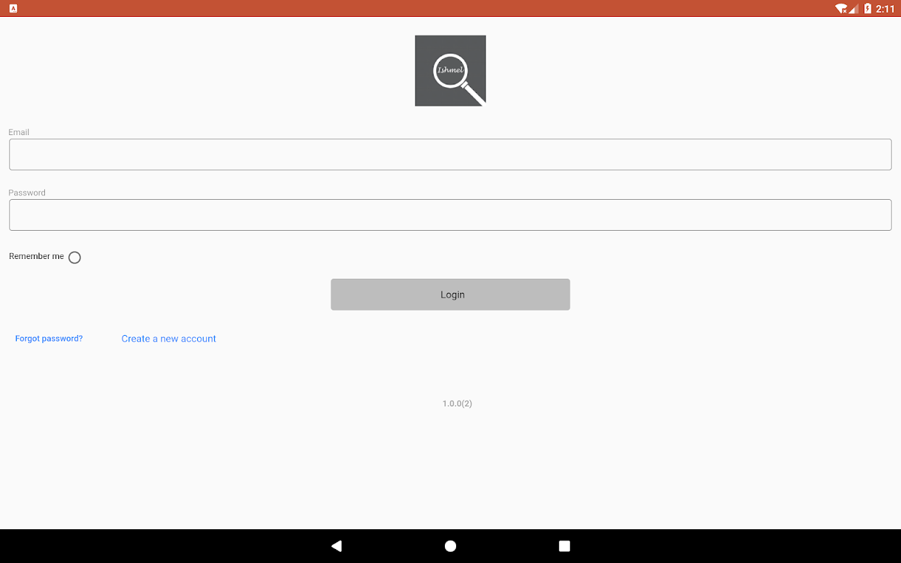Tap the Password label above the field
The width and height of the screenshot is (901, 563).
click(x=27, y=193)
